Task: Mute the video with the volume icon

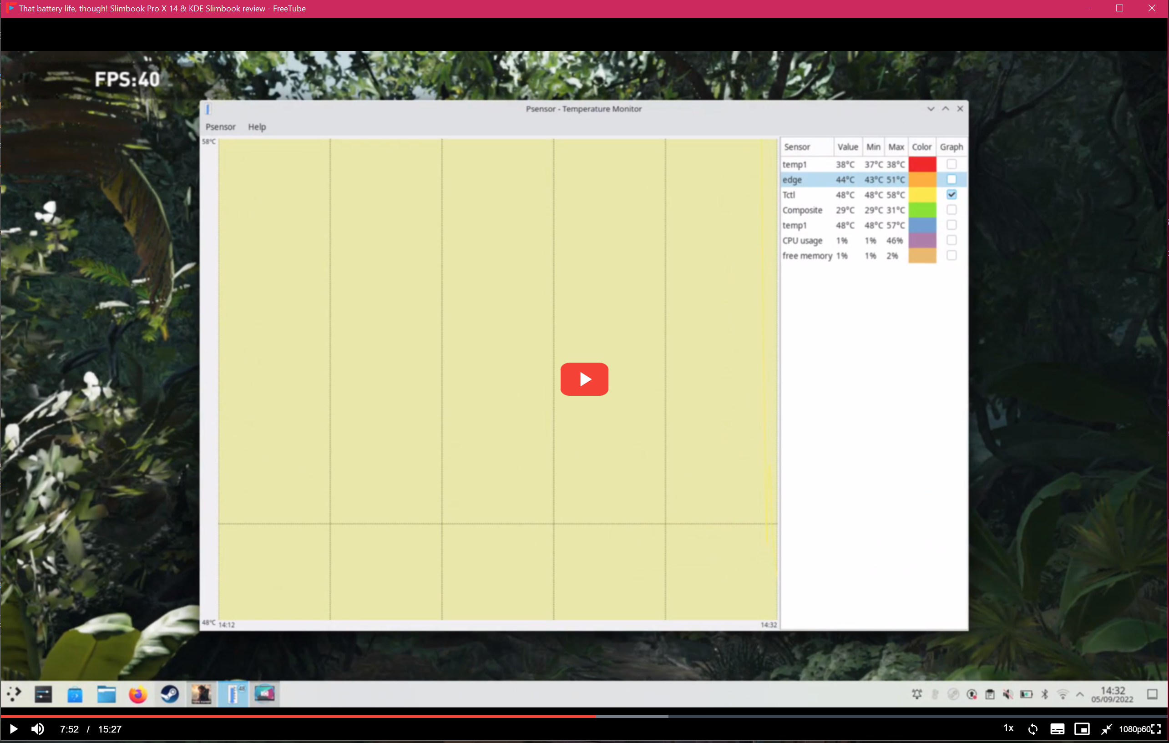Action: tap(38, 729)
